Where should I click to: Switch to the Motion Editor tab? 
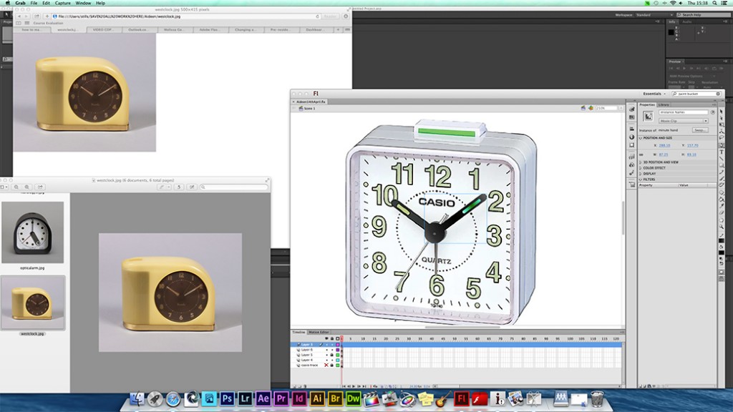click(319, 332)
